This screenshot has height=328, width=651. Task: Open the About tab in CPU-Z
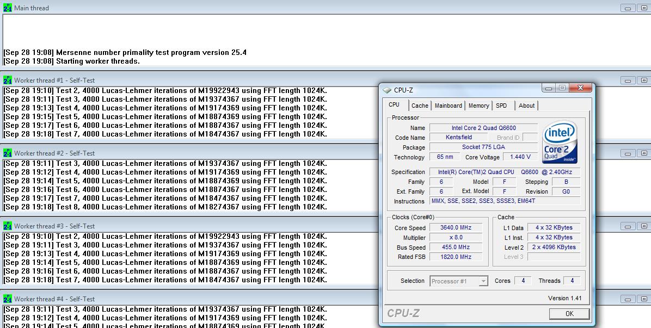(526, 106)
